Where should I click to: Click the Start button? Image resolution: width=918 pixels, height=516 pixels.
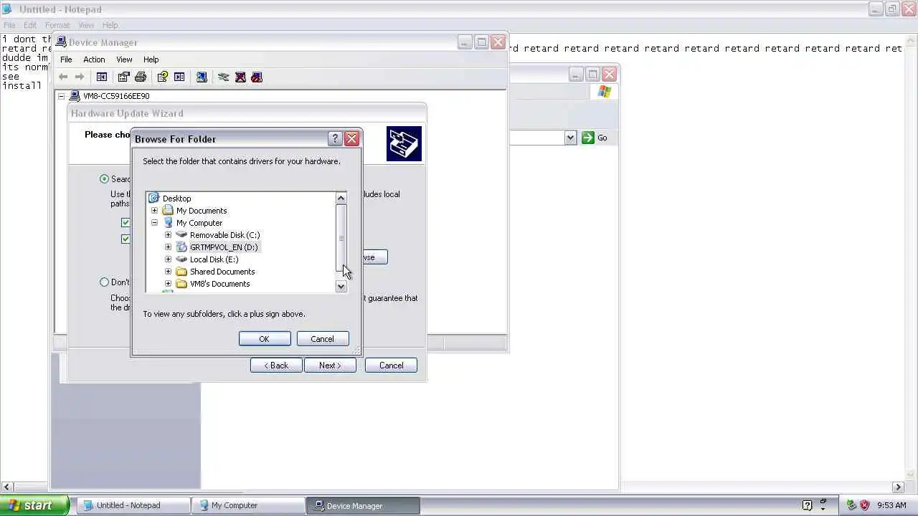click(35, 505)
